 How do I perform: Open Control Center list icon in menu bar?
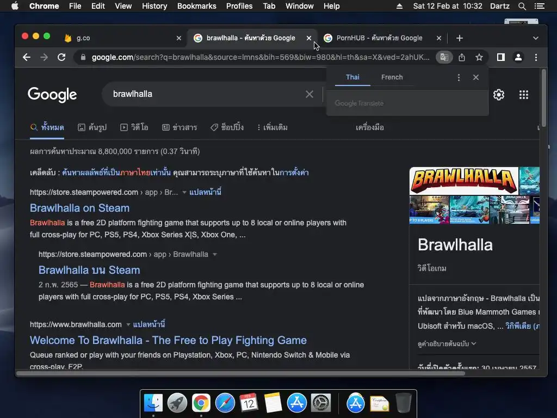coord(539,6)
